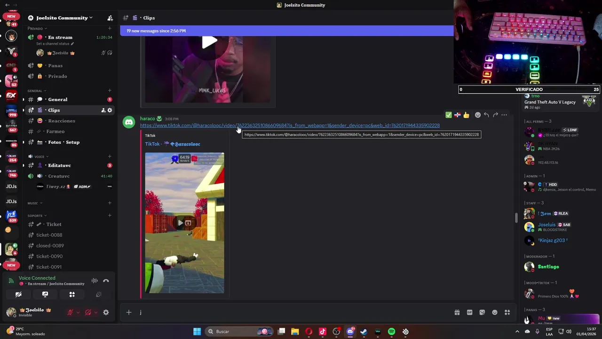The image size is (602, 339).
Task: Open User Settings gear
Action: (x=106, y=312)
